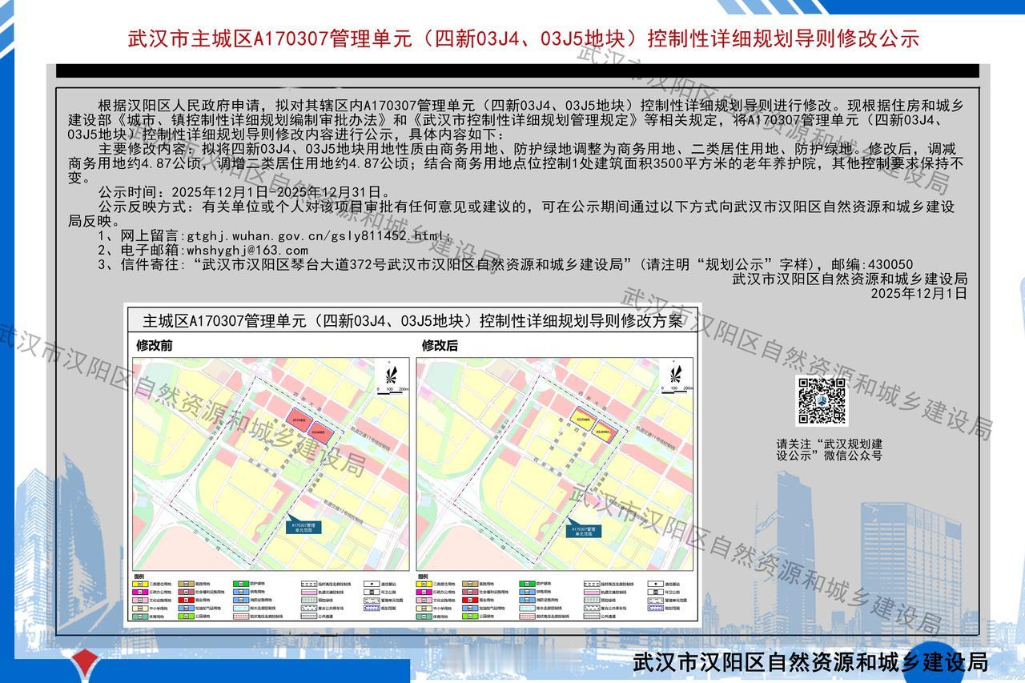Click the north arrow on the 修改后 map
Viewport: 1025px width, 683px height.
point(677,374)
